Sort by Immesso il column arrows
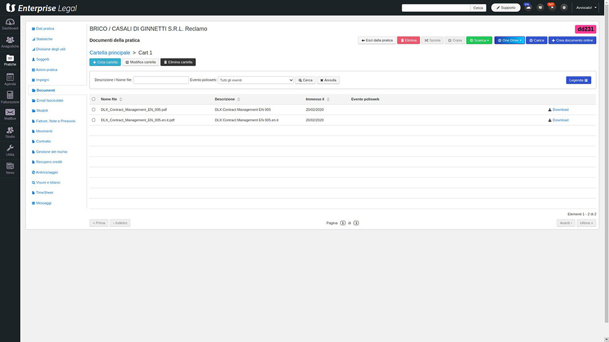This screenshot has width=609, height=342. (x=328, y=99)
